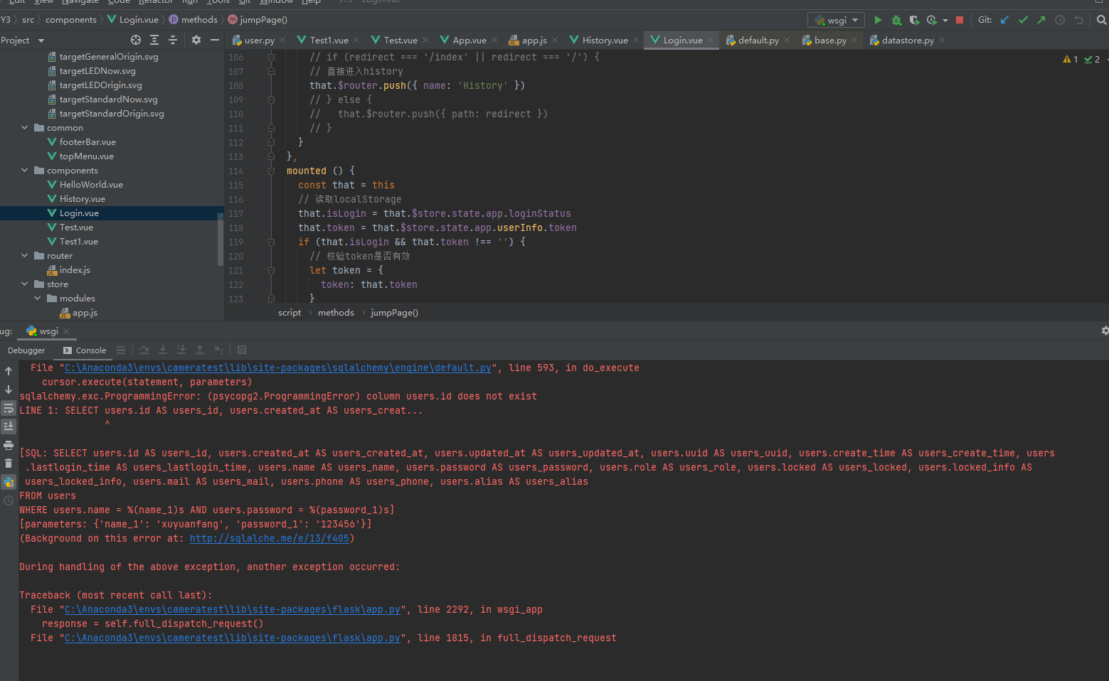Click the green Run button
Image resolution: width=1109 pixels, height=681 pixels.
[878, 20]
